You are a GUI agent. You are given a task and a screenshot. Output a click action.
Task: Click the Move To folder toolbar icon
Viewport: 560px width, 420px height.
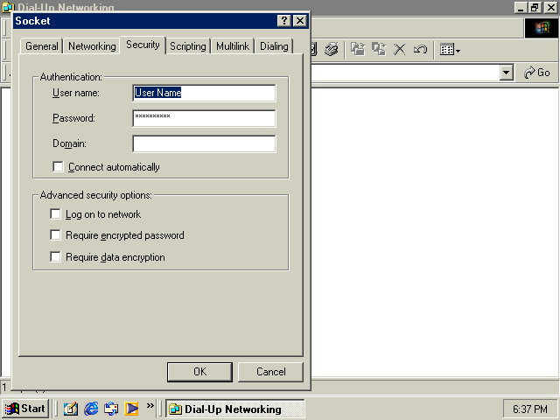358,49
